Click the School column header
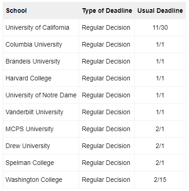 point(41,11)
